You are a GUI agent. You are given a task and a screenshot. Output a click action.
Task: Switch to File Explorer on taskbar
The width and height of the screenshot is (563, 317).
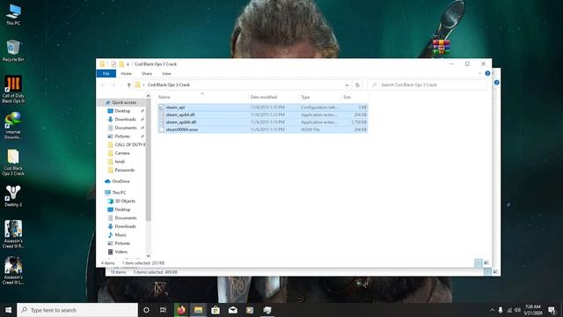tap(198, 310)
